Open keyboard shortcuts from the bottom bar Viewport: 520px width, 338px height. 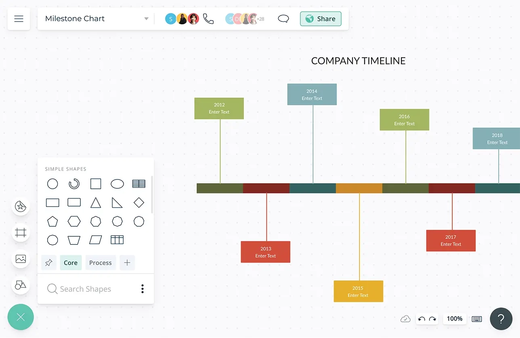click(x=476, y=319)
